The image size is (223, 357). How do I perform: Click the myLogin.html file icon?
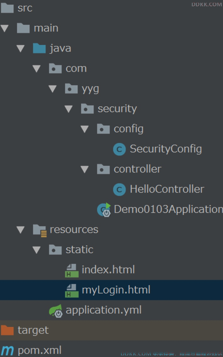72,291
